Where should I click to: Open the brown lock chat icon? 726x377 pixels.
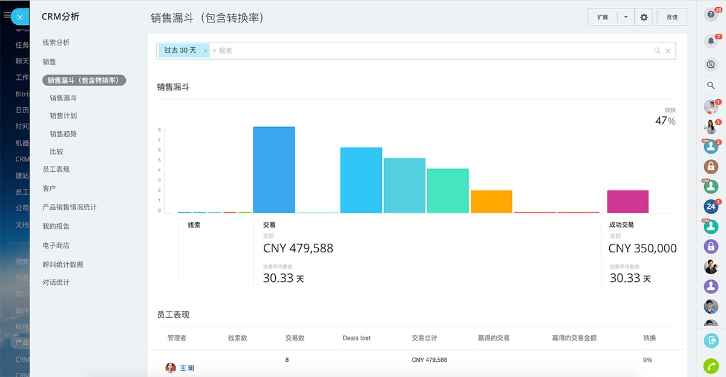pyautogui.click(x=711, y=166)
